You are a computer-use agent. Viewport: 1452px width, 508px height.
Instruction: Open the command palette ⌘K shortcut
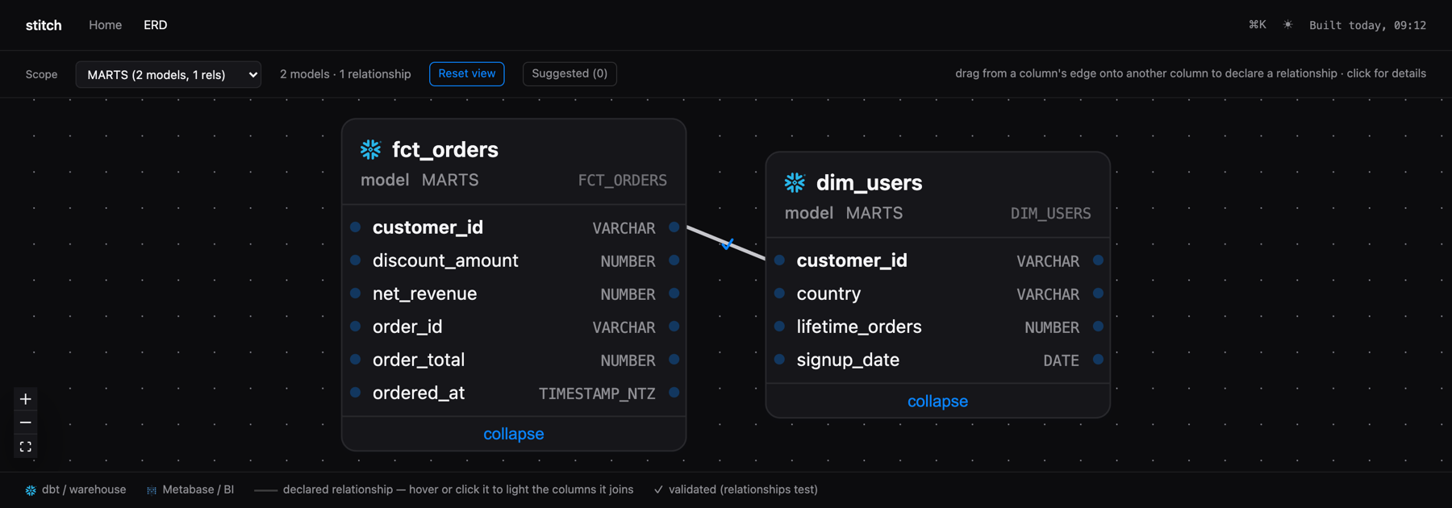[x=1257, y=25]
